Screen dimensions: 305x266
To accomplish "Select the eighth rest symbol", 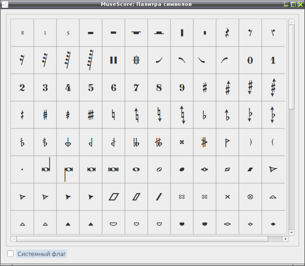I will [250, 33].
